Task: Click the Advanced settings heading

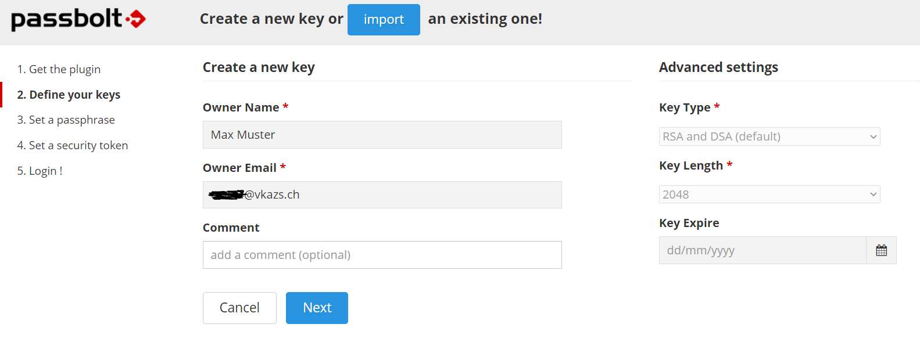Action: [718, 67]
